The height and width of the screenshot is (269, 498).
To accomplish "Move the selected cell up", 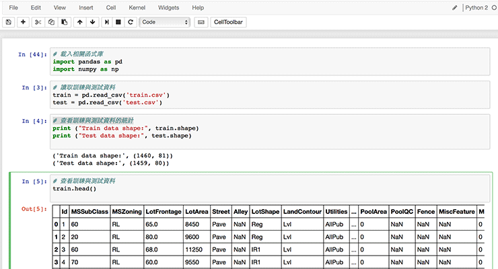I will click(x=79, y=22).
